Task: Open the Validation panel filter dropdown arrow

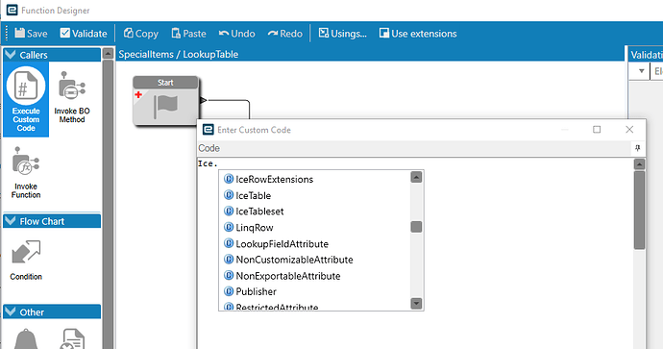Action: click(x=641, y=71)
